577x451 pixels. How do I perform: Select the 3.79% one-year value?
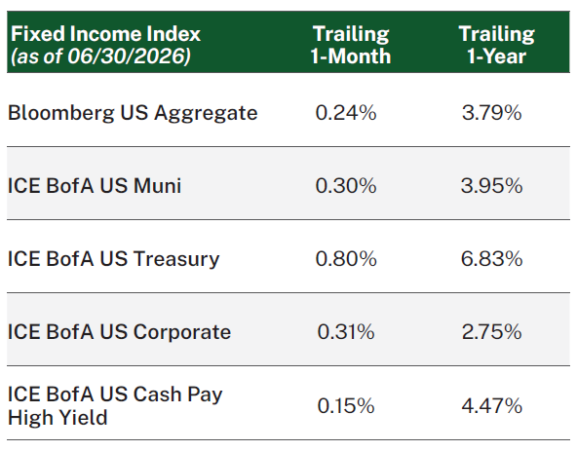491,113
